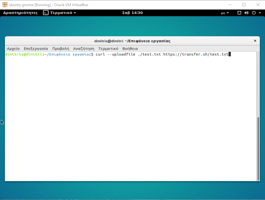The image size is (265, 200).
Task: Expand the system menu arrow beside the power icon
Action: pyautogui.click(x=259, y=13)
